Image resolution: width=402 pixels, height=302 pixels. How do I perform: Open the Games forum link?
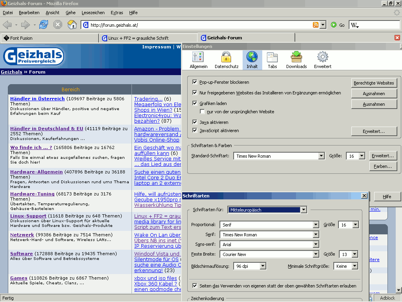click(19, 278)
